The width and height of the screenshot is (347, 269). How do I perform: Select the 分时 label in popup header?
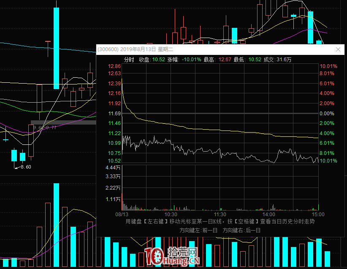click(129, 60)
